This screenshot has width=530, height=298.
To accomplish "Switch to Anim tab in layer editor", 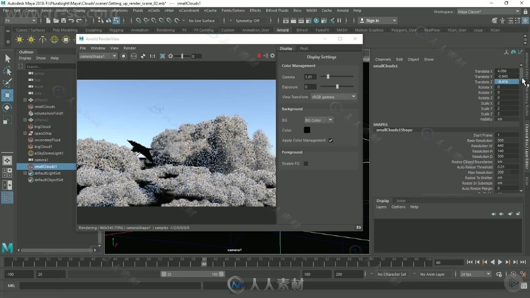I will [401, 201].
